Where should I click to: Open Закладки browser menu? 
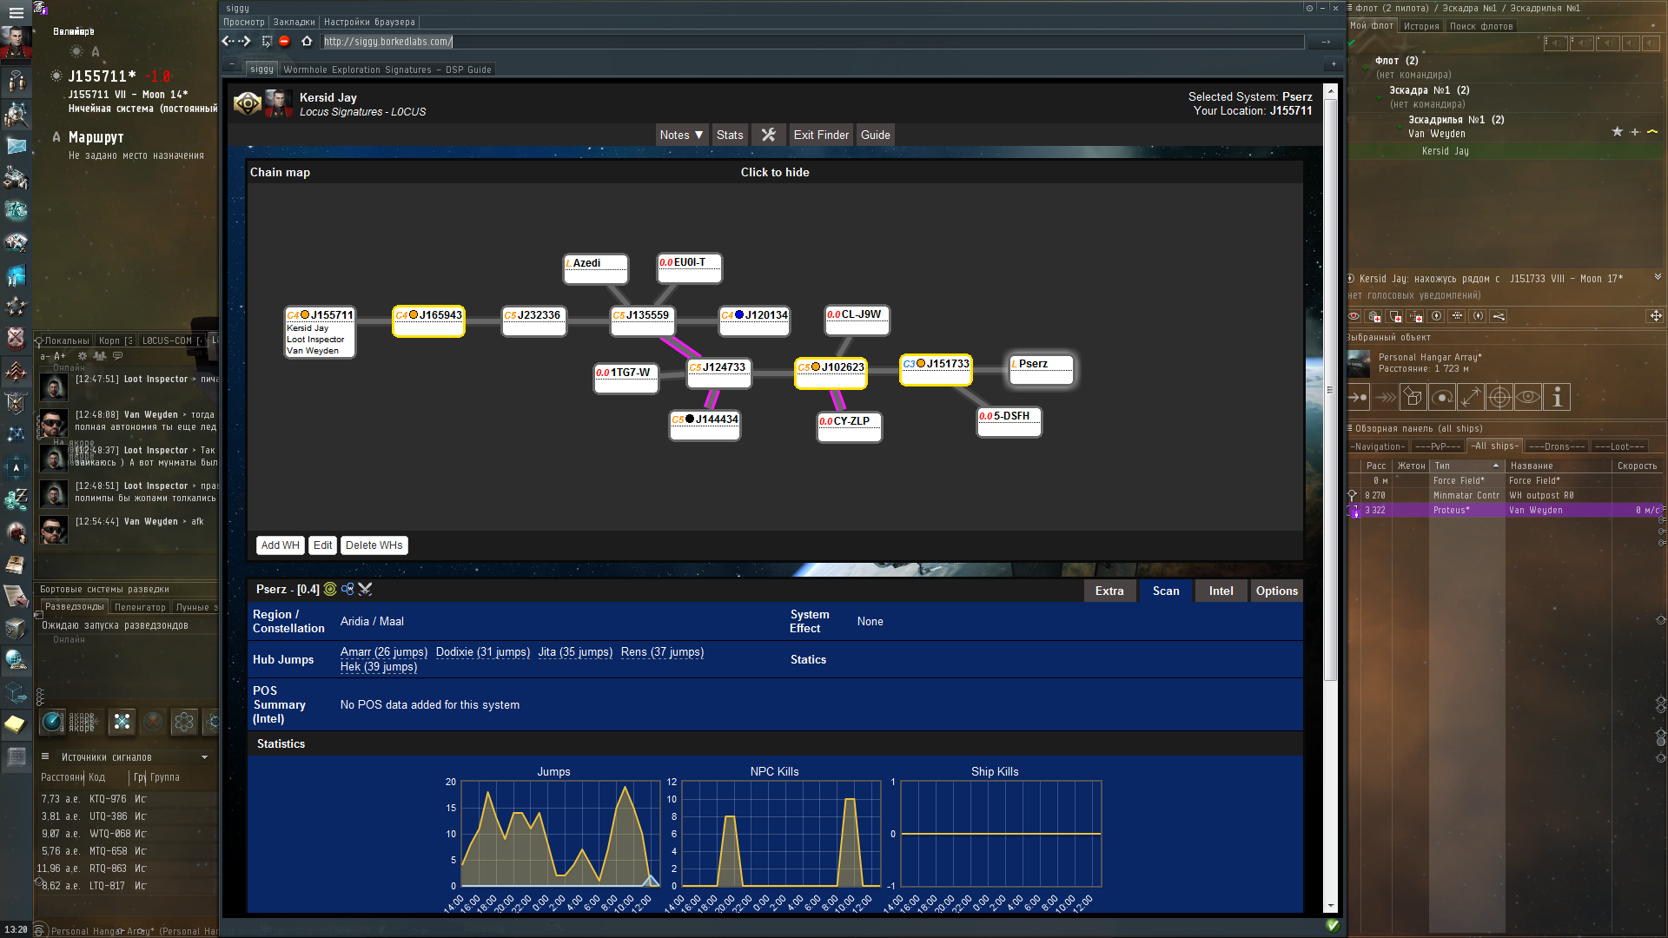pos(294,22)
